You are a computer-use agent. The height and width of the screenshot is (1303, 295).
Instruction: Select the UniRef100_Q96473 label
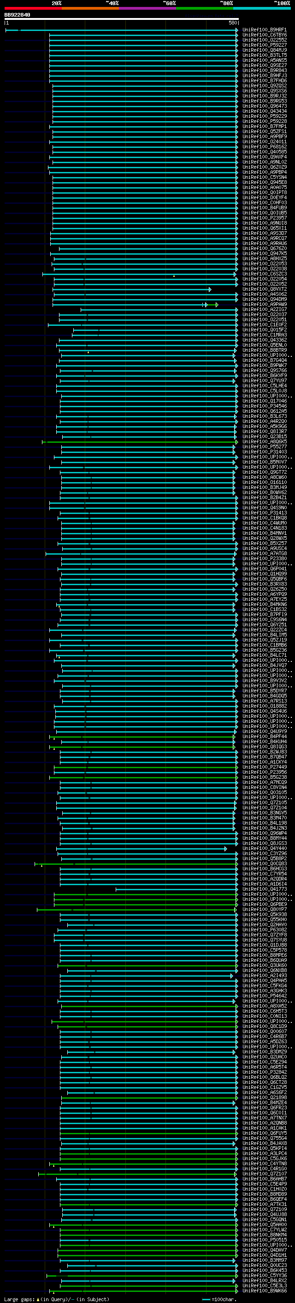tap(264, 106)
